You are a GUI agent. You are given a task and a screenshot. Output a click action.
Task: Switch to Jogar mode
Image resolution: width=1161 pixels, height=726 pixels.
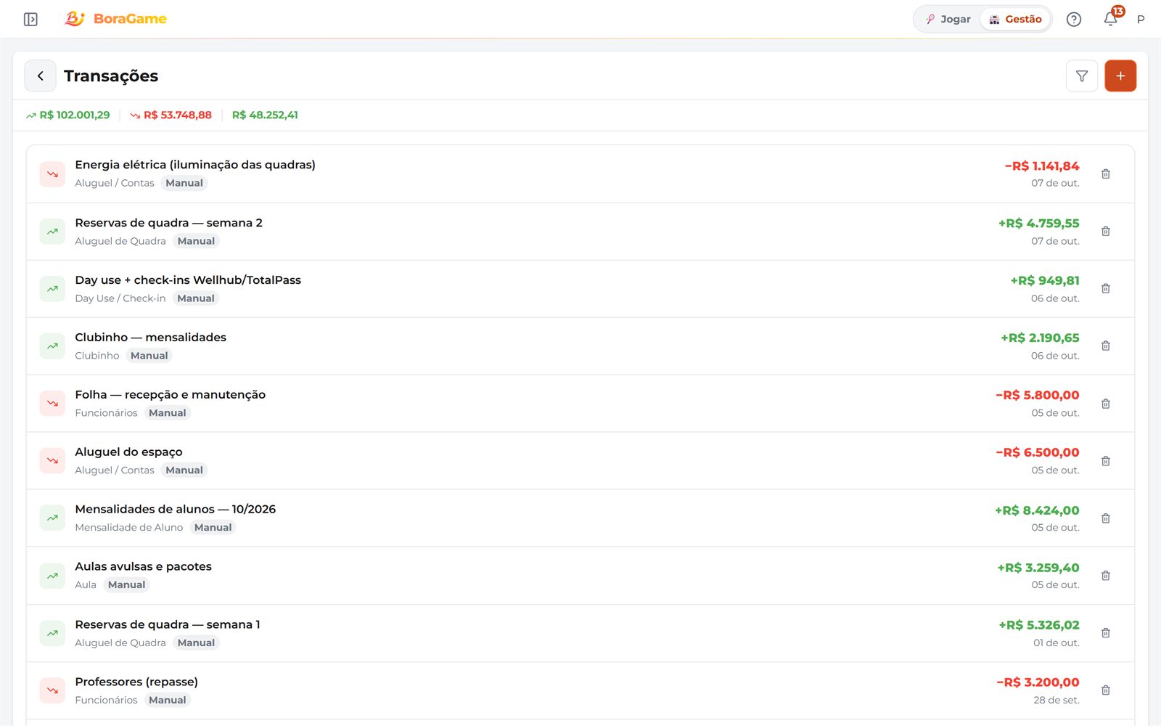[x=948, y=19]
